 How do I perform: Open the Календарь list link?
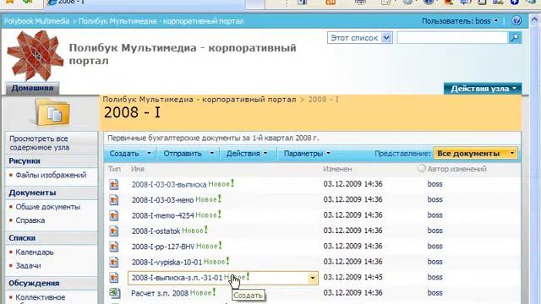pyautogui.click(x=35, y=252)
